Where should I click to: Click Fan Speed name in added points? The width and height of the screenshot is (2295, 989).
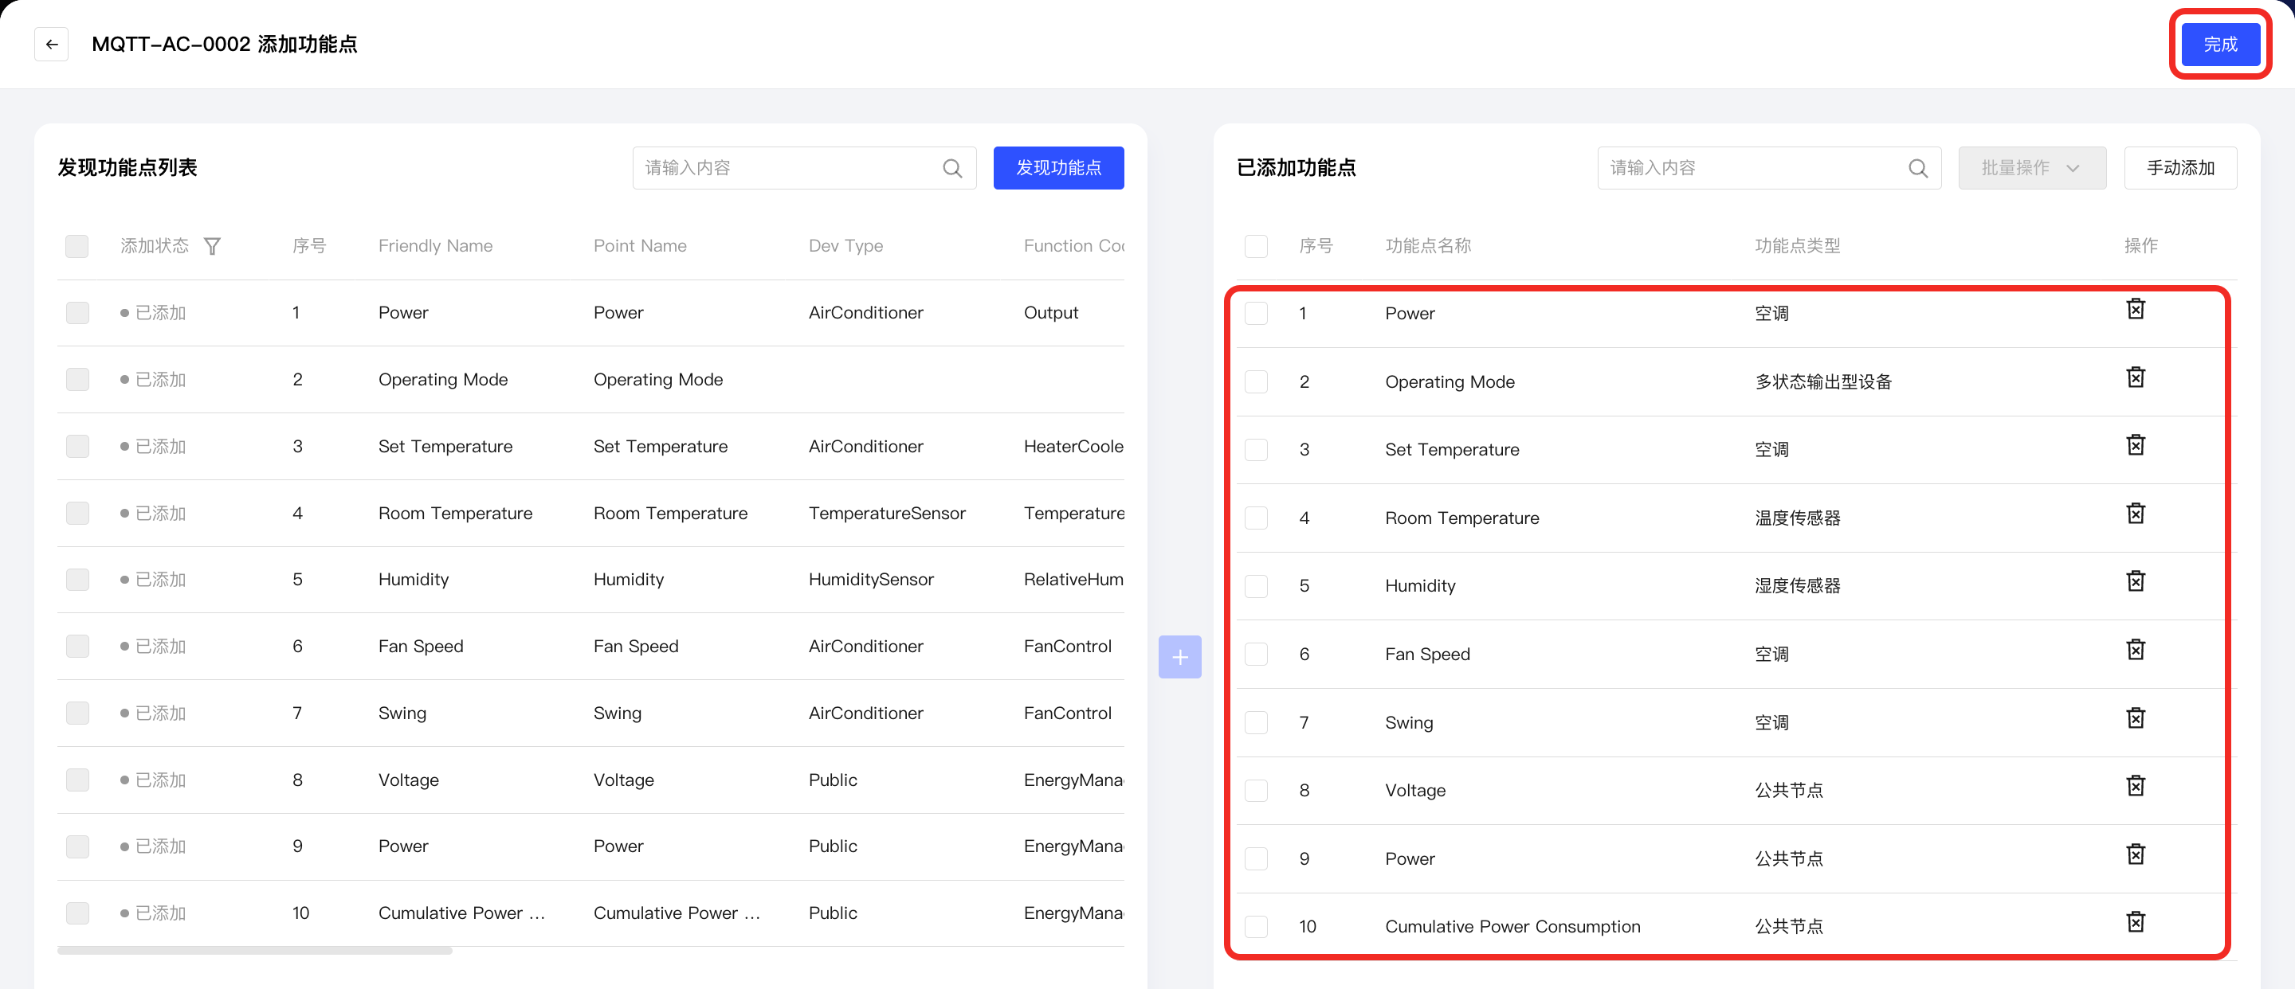tap(1427, 655)
